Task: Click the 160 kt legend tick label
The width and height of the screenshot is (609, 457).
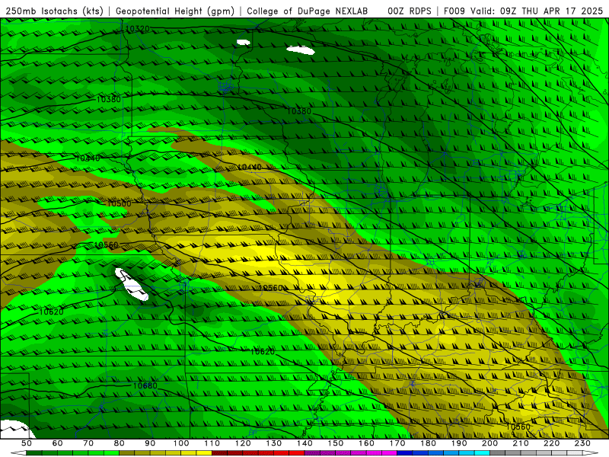Action: pos(366,443)
